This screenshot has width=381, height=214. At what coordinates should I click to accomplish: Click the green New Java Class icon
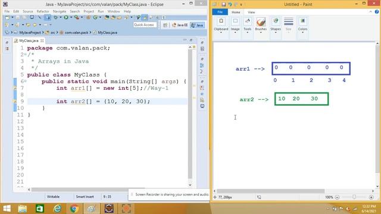(x=95, y=17)
